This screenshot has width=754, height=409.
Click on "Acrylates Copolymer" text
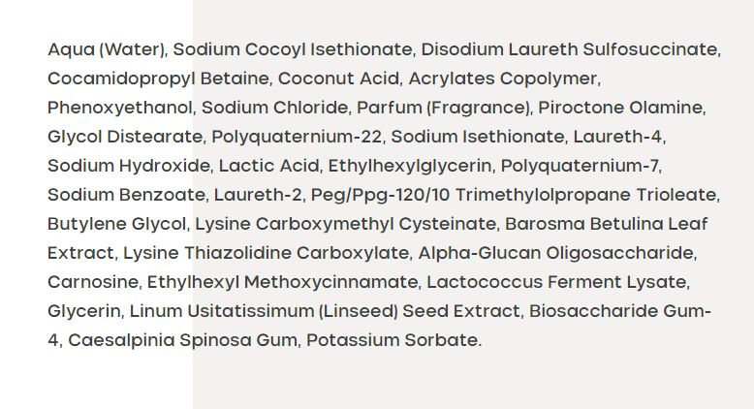click(504, 78)
